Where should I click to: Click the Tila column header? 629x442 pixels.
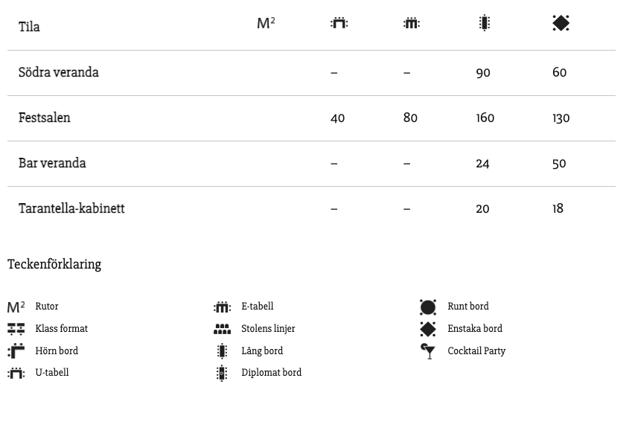click(29, 27)
